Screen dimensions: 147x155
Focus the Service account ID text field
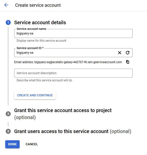pyautogui.click(x=65, y=53)
